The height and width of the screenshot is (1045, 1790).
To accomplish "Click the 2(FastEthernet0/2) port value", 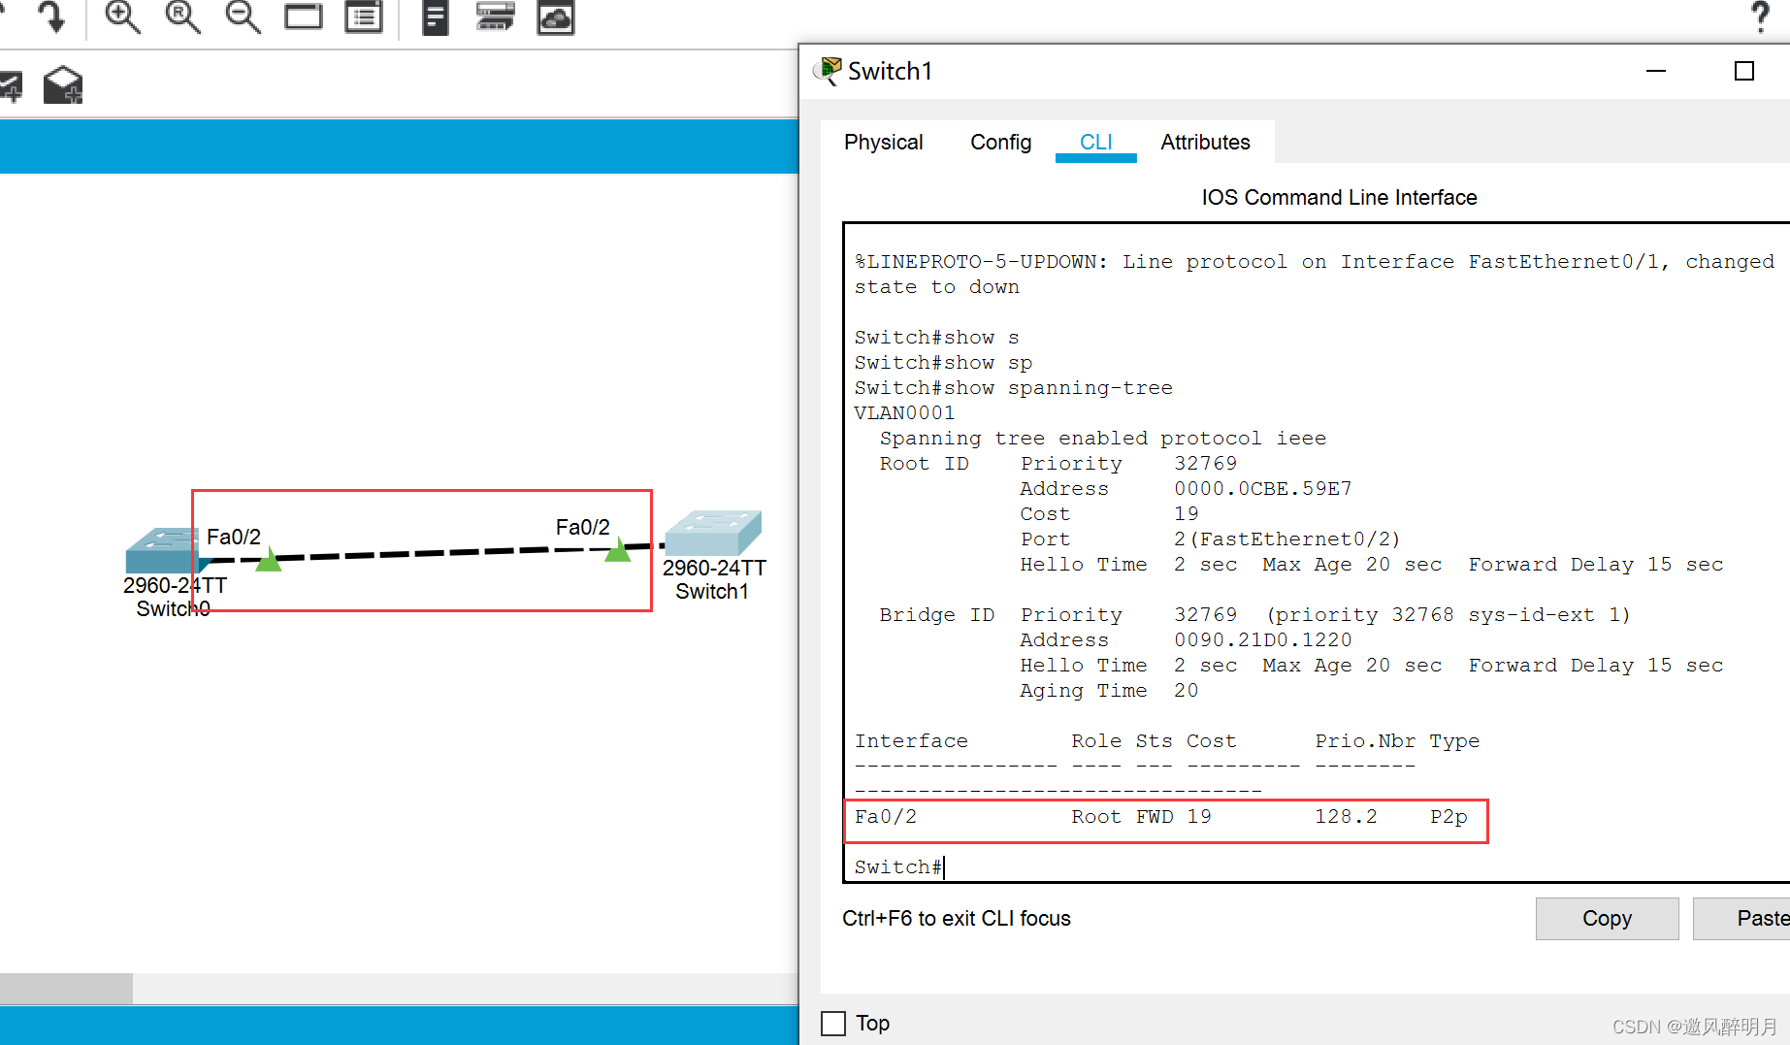I will tap(1286, 539).
